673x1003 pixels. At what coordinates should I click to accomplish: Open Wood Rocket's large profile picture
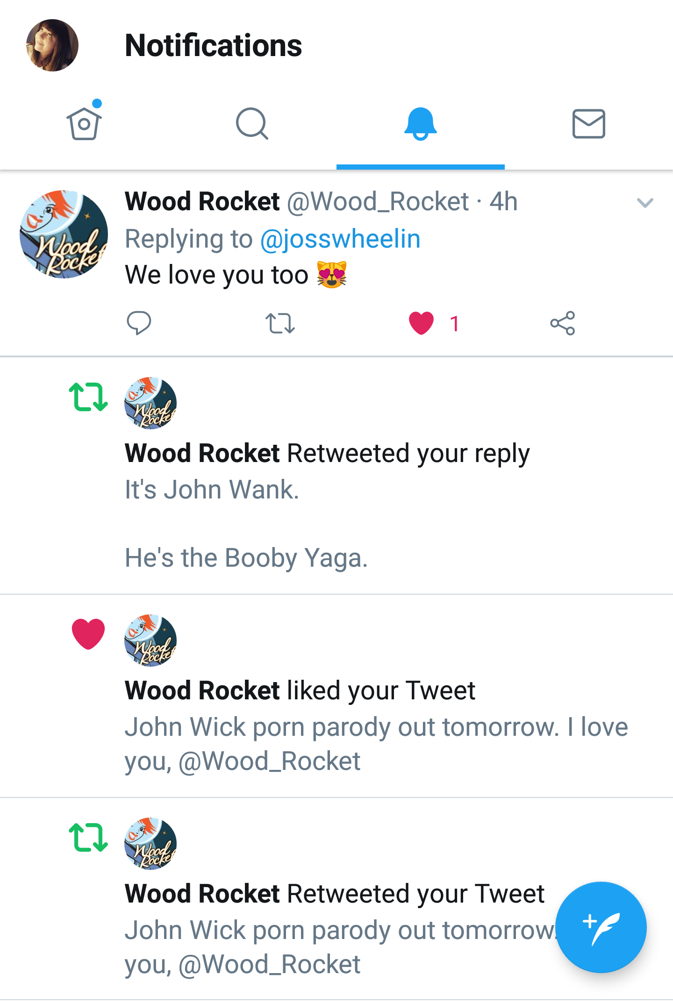[64, 234]
